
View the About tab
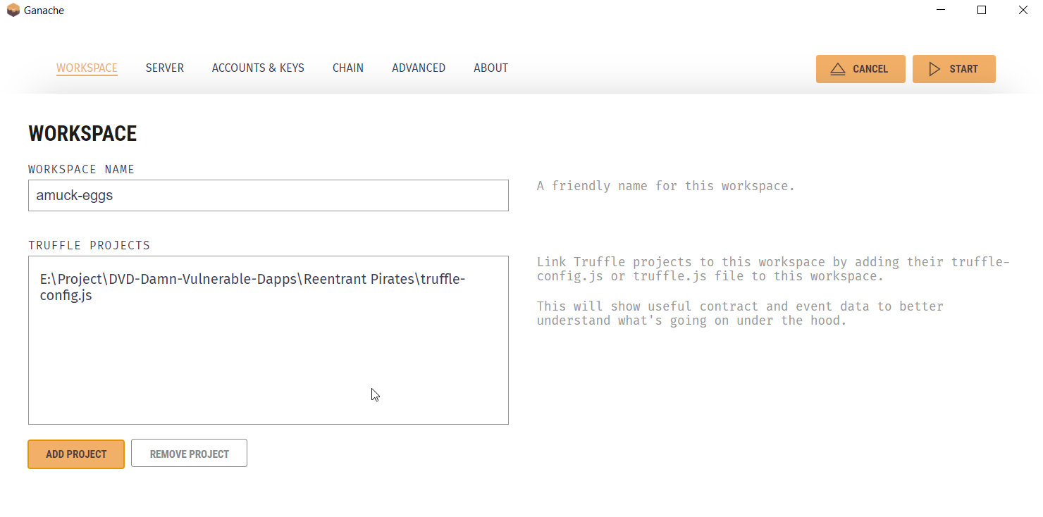(x=490, y=68)
